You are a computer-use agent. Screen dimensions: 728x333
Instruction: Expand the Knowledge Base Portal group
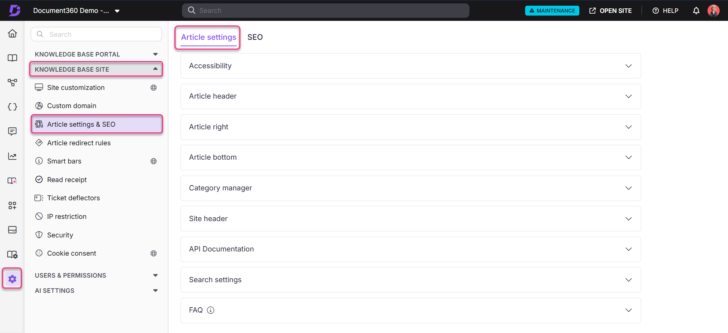[96, 54]
